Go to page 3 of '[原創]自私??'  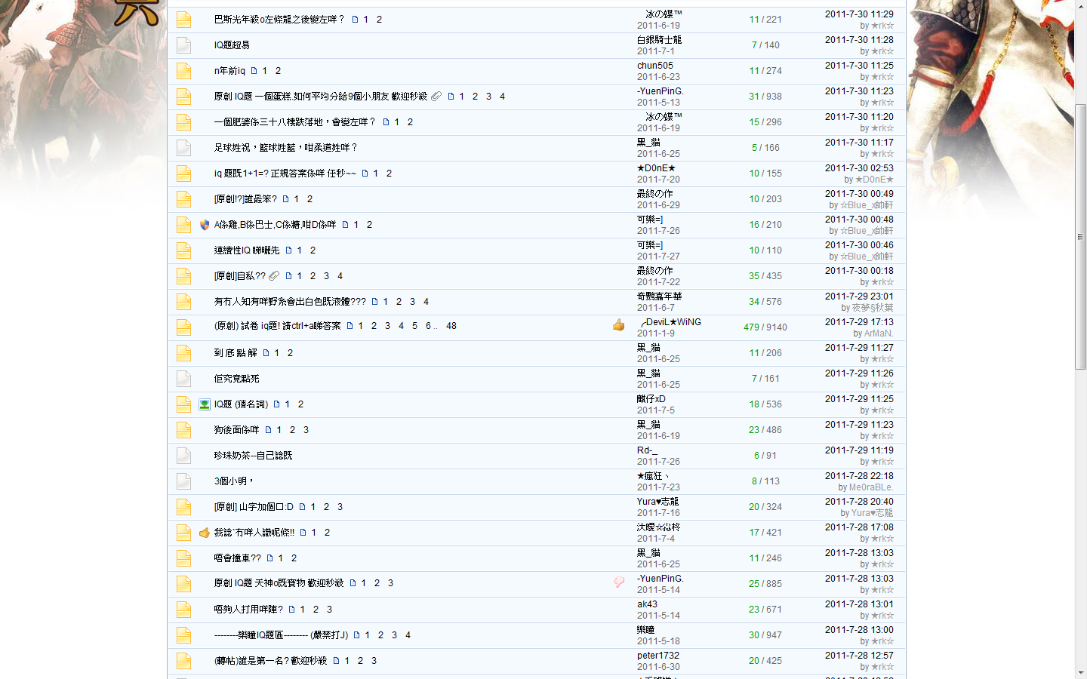tap(326, 276)
